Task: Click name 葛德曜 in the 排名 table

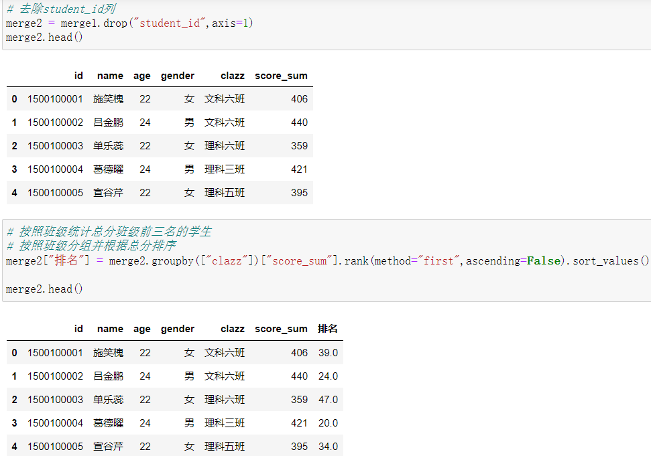Action: [x=109, y=423]
